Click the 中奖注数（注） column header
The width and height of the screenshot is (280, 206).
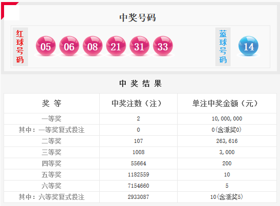136,103
